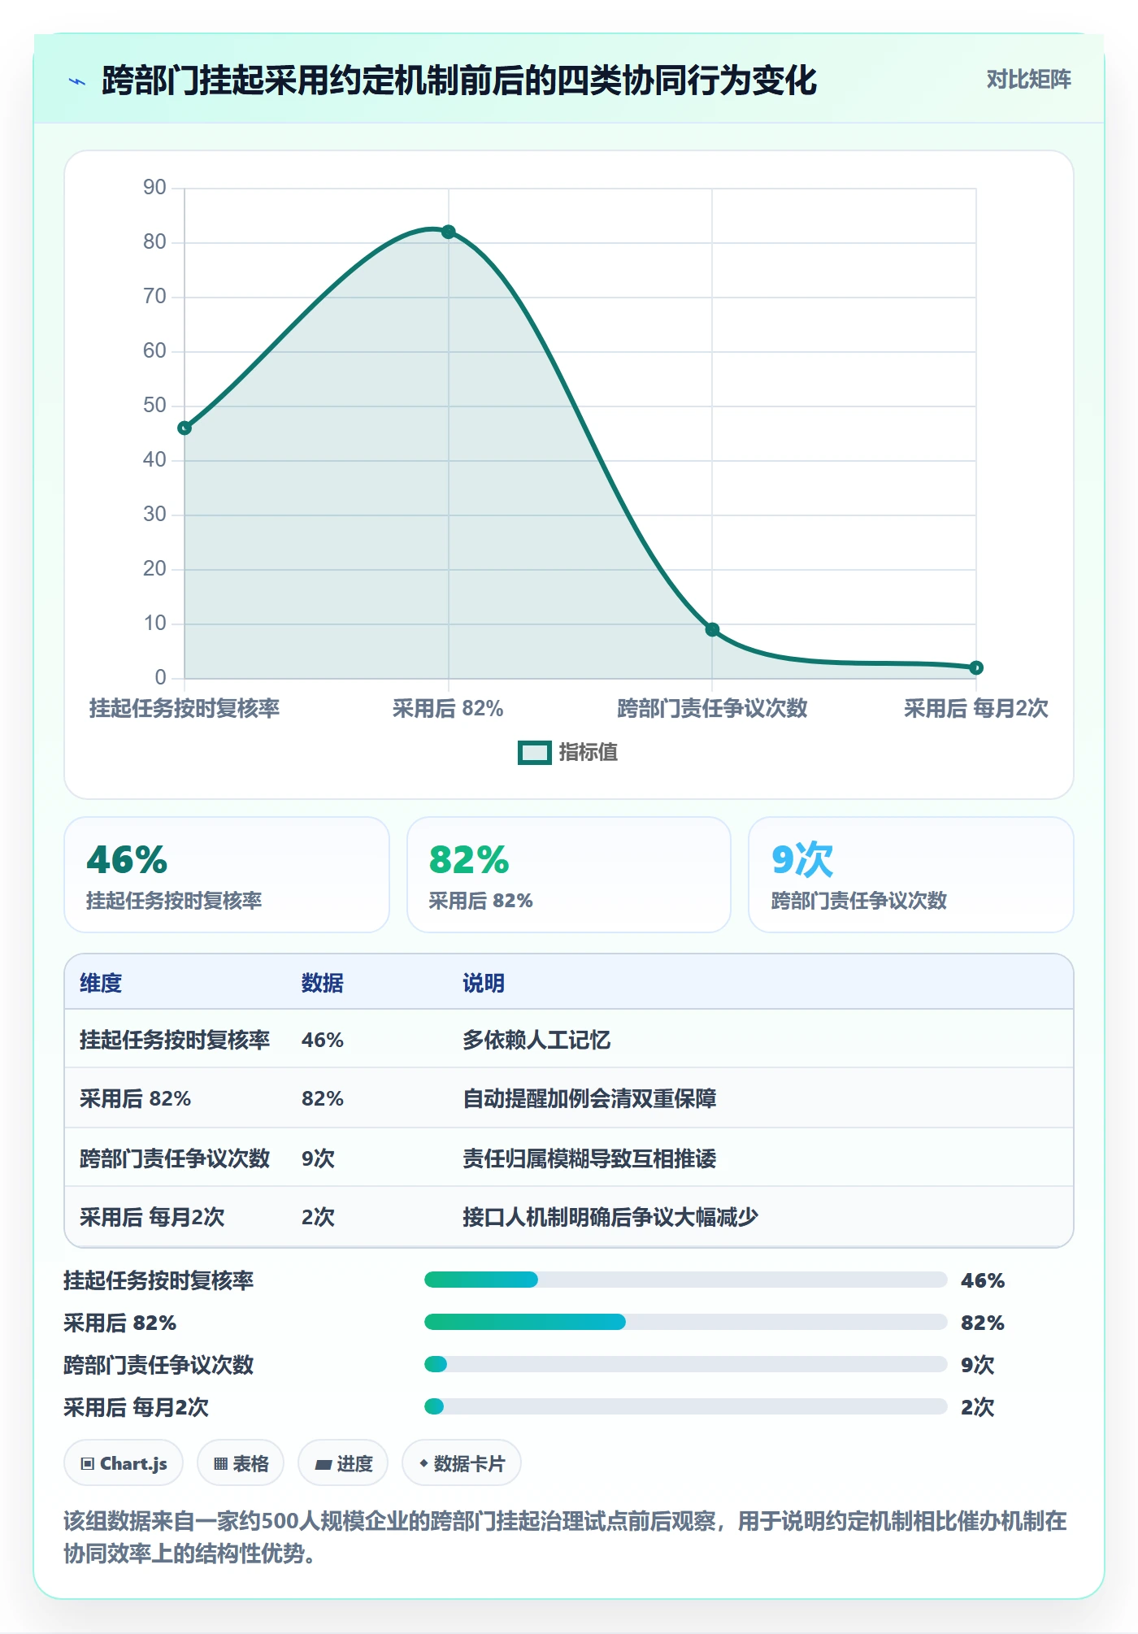Click x-axis label 跨部门责任争议次数

[712, 709]
